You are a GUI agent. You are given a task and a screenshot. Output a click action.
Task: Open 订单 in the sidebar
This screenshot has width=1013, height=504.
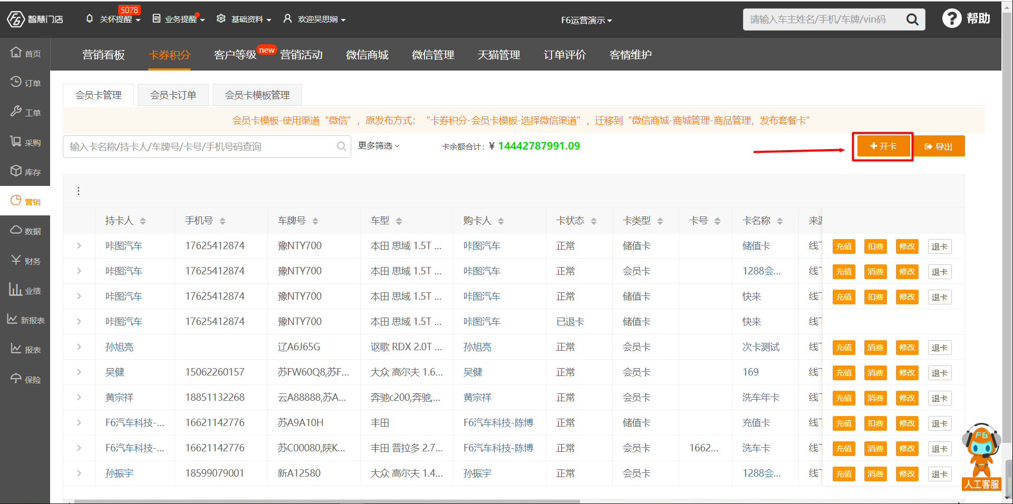click(25, 83)
